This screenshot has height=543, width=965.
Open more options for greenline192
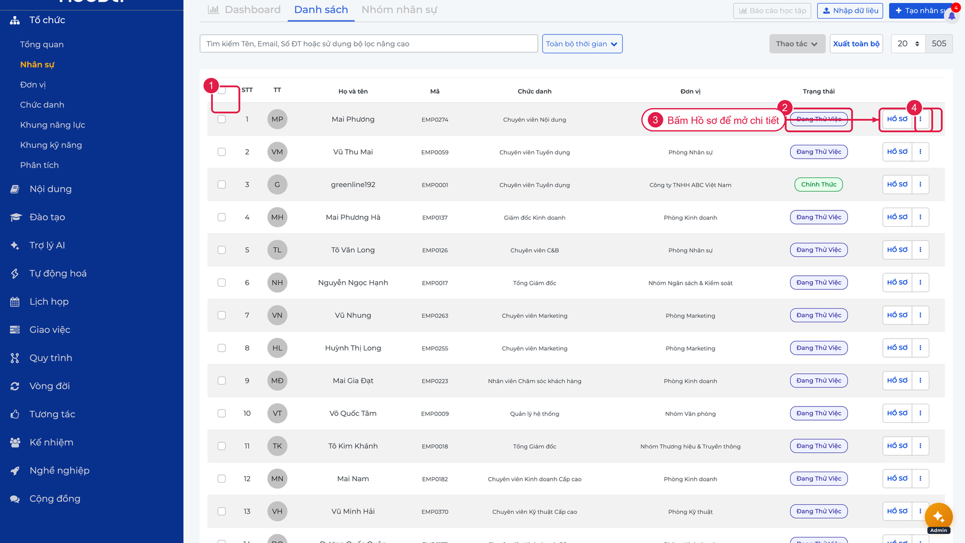tap(920, 185)
